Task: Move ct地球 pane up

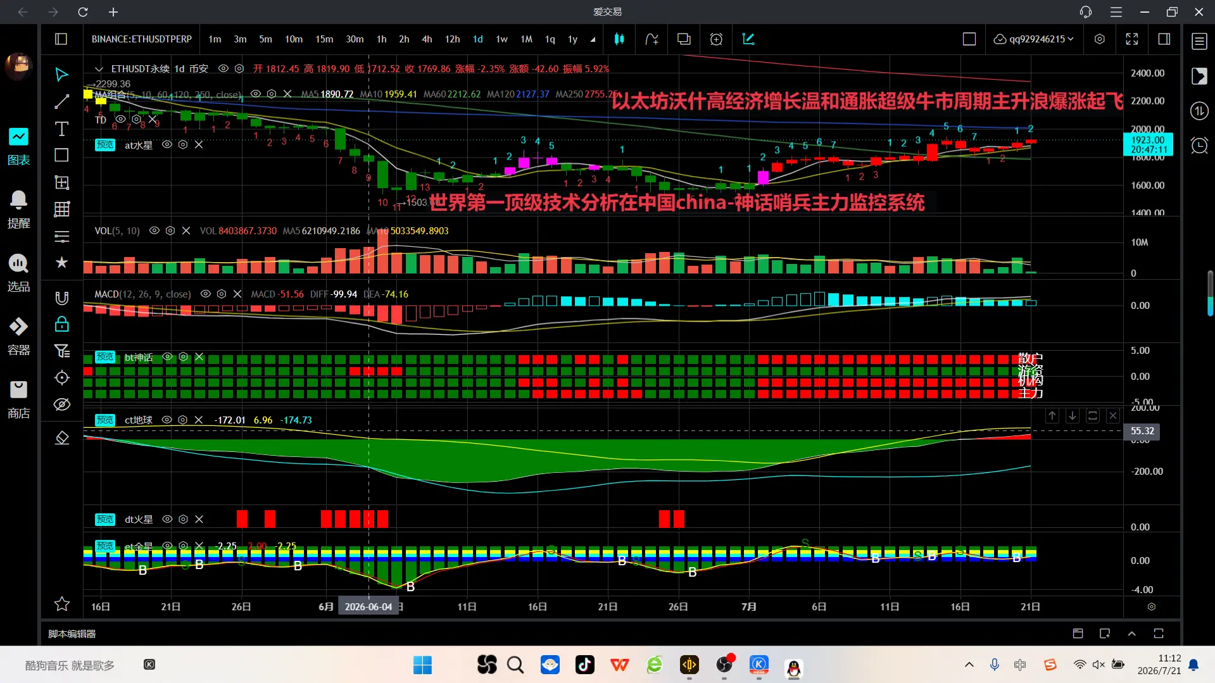Action: coord(1052,416)
